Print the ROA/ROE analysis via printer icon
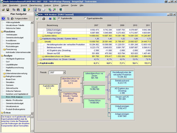Image resolution: width=177 pixels, height=133 pixels. [x=44, y=19]
